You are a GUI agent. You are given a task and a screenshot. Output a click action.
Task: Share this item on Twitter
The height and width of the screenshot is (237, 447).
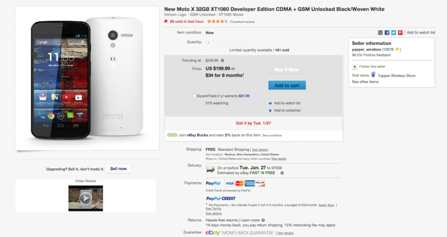(x=393, y=32)
